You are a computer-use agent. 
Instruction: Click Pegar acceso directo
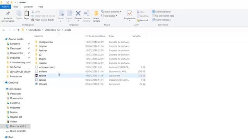43,20
